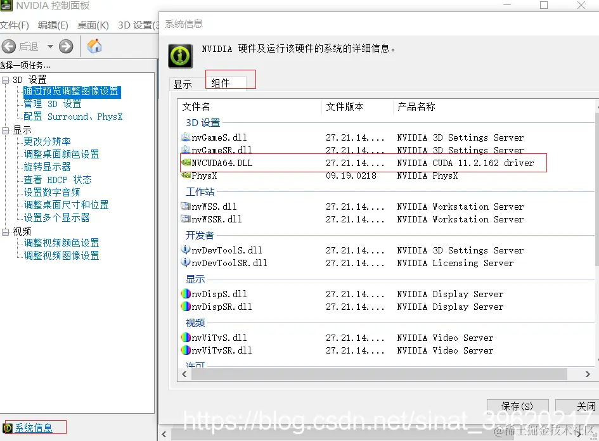The width and height of the screenshot is (599, 441).
Task: Click the Home icon in toolbar
Action: (94, 46)
